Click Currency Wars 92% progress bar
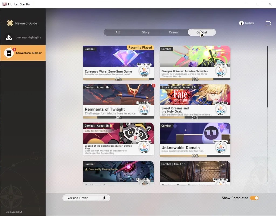The width and height of the screenshot is (276, 216). pyautogui.click(x=118, y=79)
